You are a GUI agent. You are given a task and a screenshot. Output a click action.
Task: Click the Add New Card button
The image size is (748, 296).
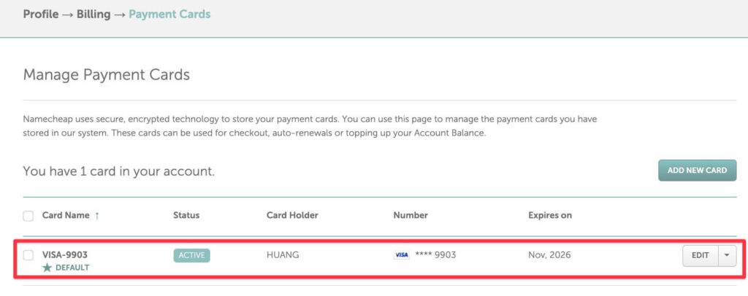(x=697, y=171)
